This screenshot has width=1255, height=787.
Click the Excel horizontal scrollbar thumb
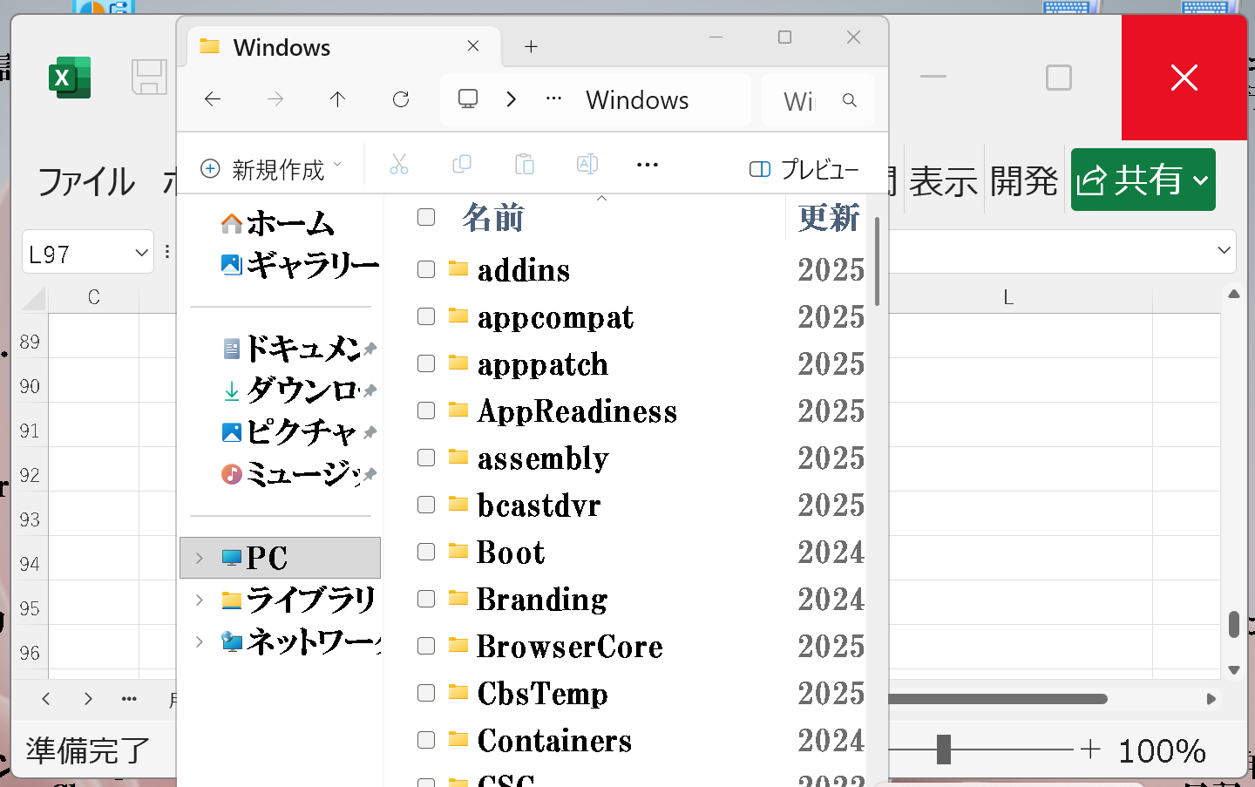pyautogui.click(x=998, y=699)
